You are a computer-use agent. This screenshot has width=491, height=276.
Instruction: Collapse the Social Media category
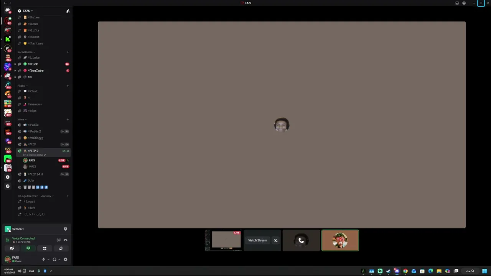pos(26,52)
